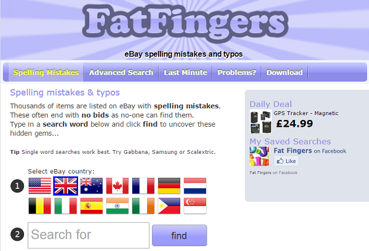Select the Singapore flag
Viewport: 369px width, 251px height.
(195, 206)
